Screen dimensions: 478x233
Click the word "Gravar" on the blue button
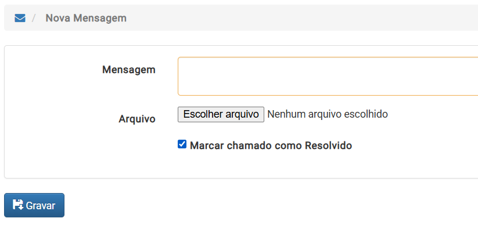coord(41,206)
